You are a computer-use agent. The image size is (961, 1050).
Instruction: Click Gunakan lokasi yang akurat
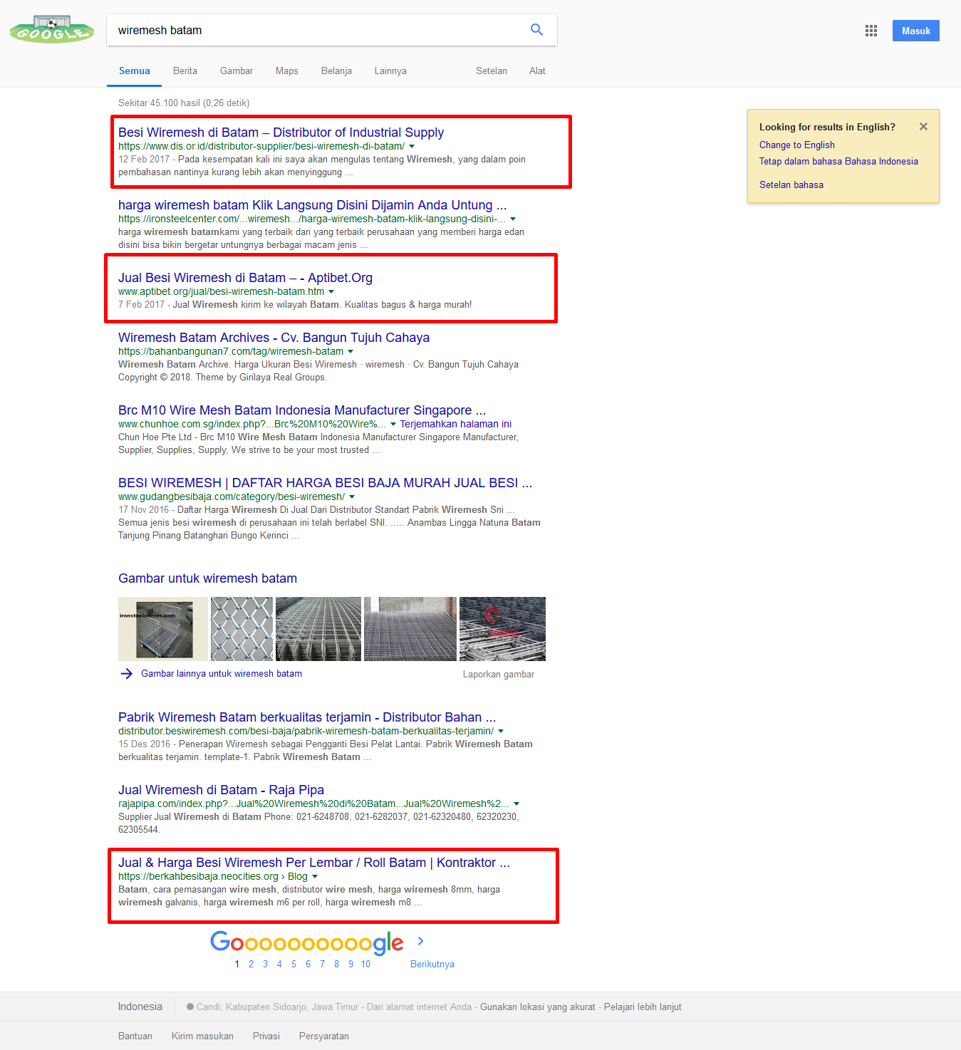[x=538, y=1007]
